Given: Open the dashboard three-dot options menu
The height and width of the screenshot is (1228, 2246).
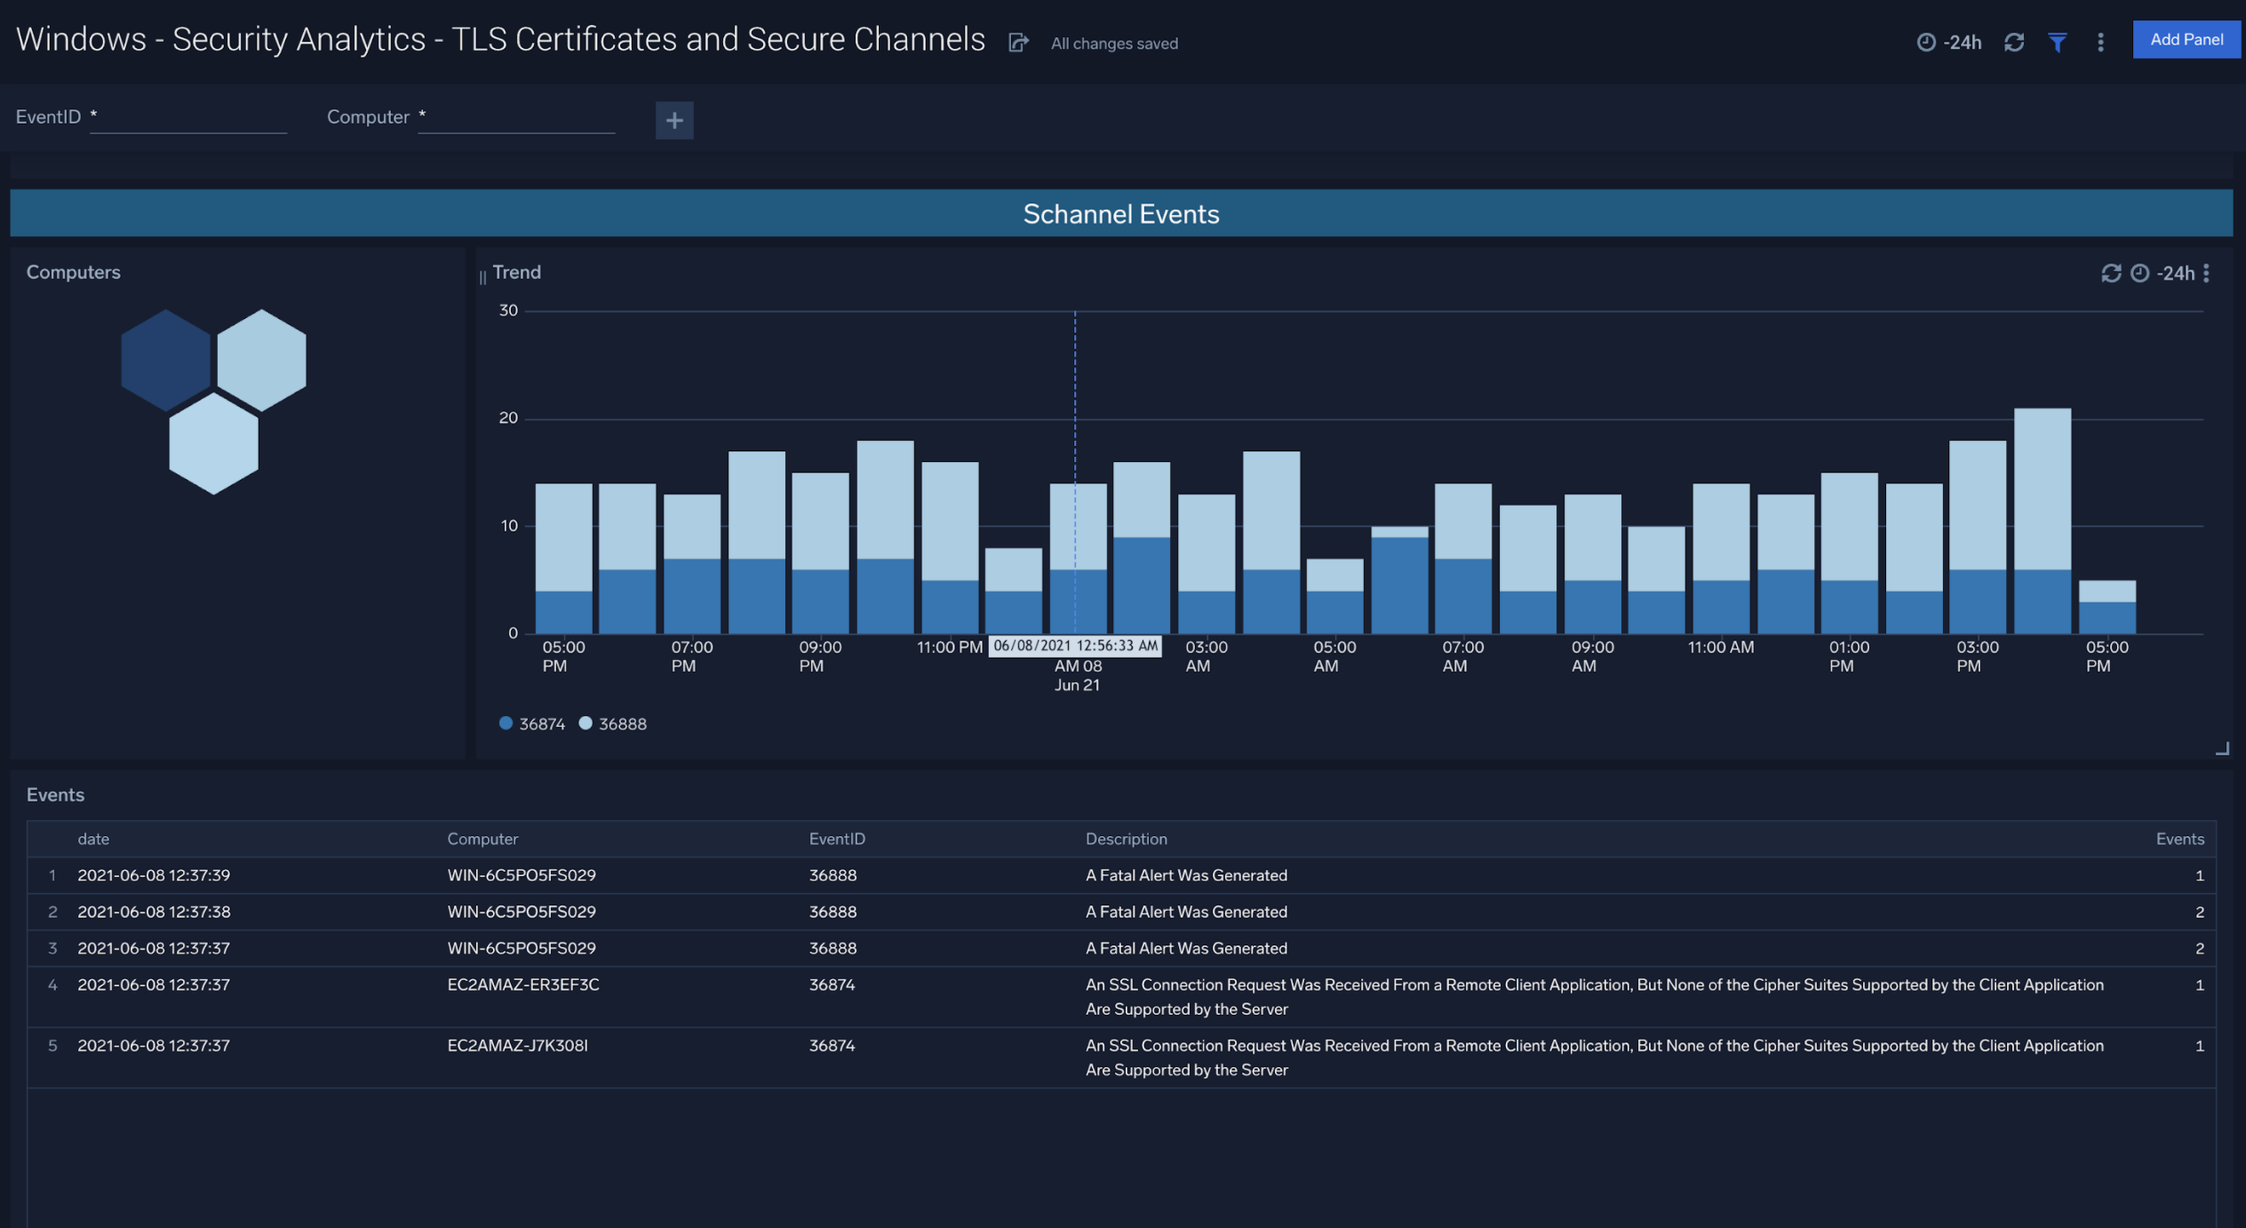Looking at the screenshot, I should coord(2099,42).
